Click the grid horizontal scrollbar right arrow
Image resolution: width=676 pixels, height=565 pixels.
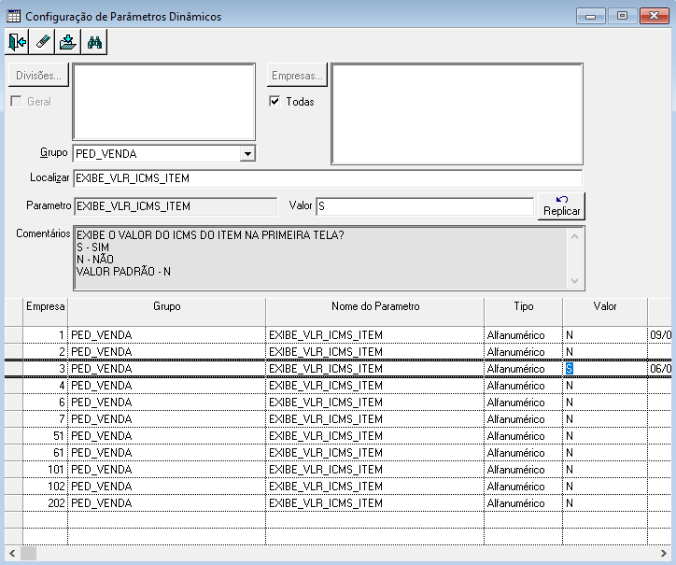pos(664,554)
